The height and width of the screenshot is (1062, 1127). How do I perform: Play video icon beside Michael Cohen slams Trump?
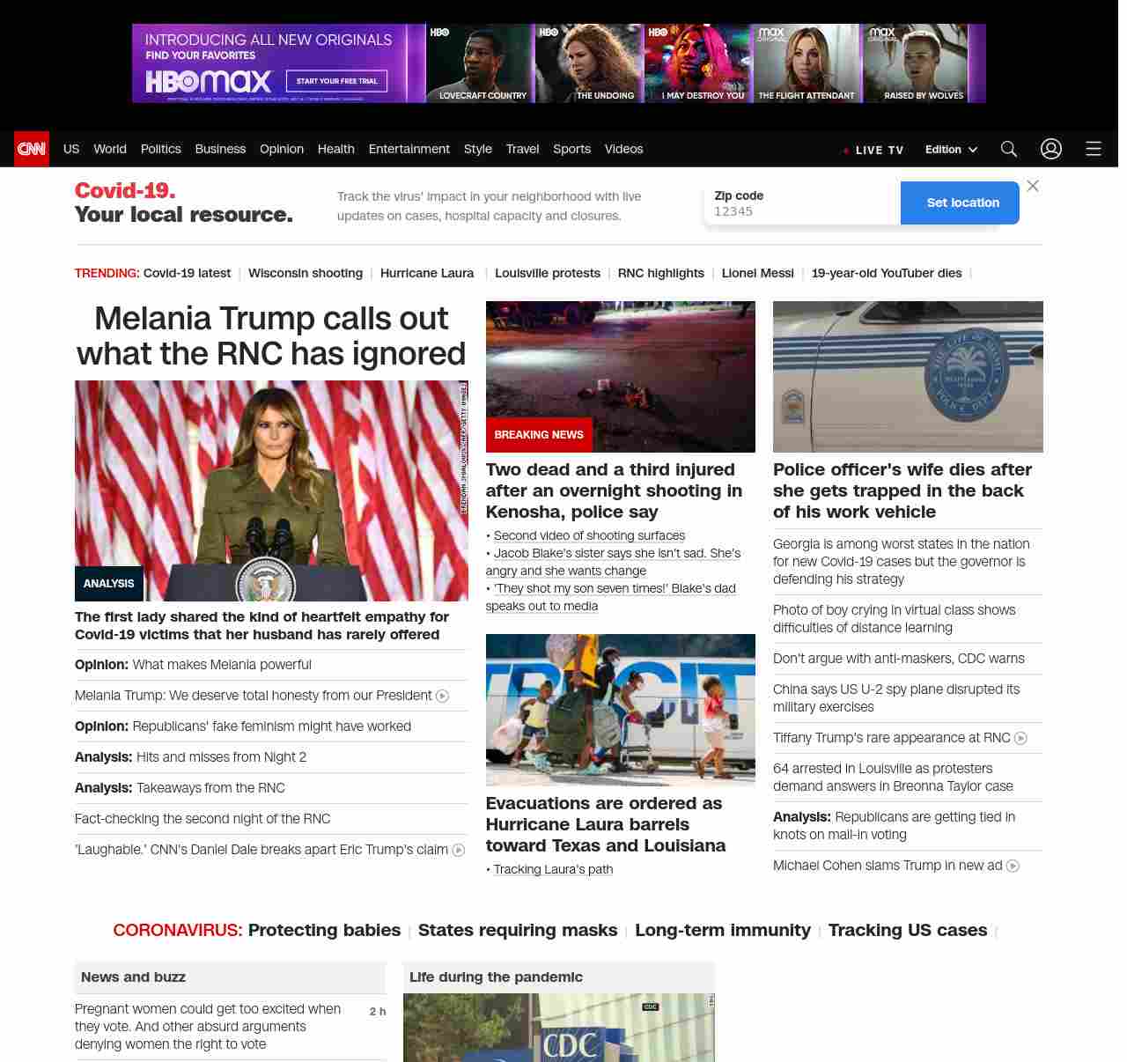[x=1013, y=866]
